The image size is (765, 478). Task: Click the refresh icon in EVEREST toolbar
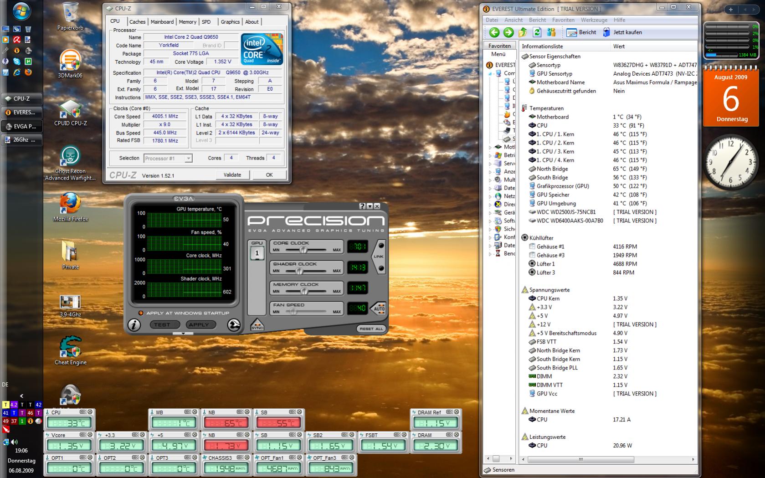coord(537,32)
